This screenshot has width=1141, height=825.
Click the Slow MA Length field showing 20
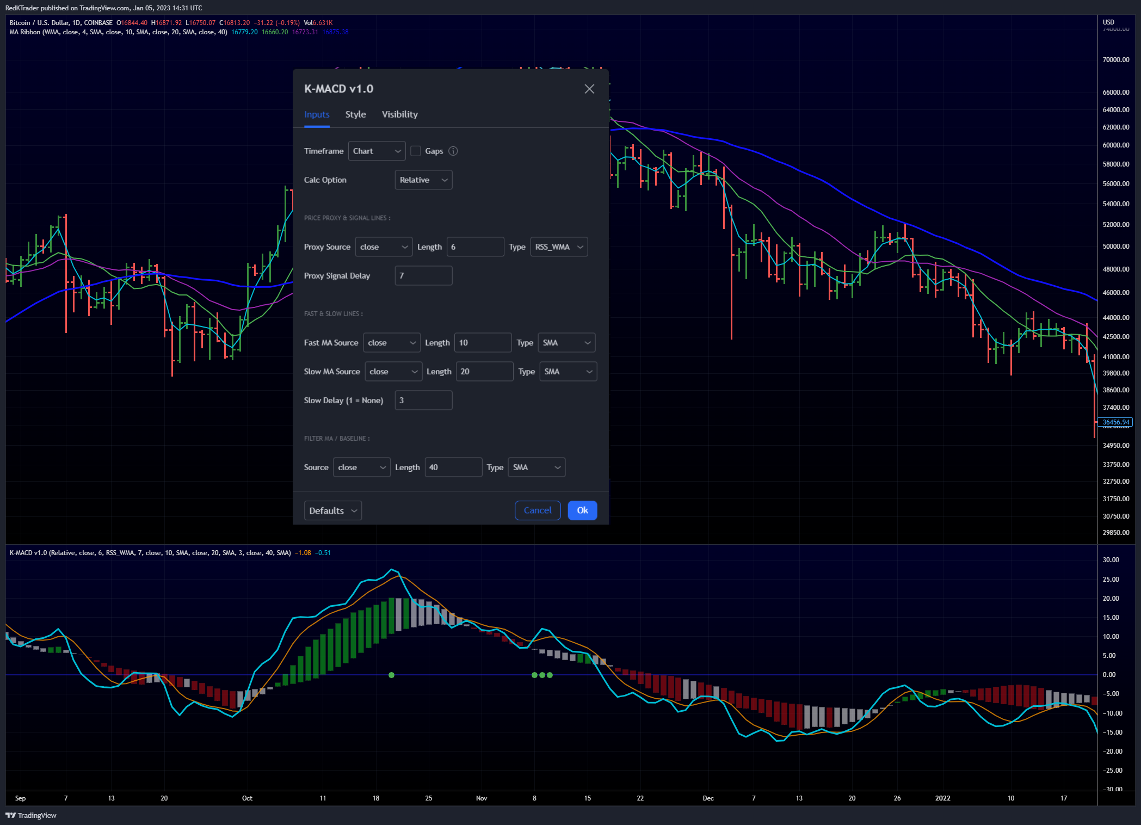point(485,371)
